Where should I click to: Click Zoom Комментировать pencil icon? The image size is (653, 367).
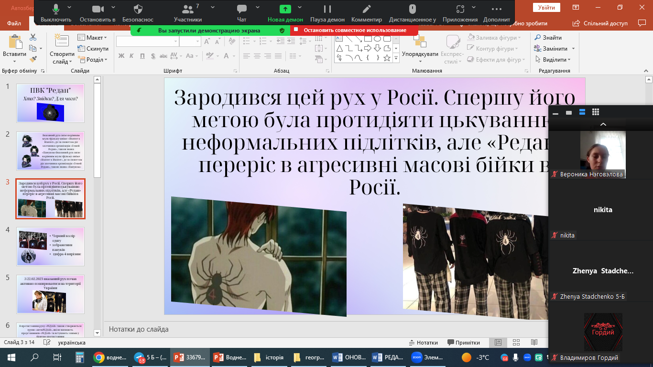[367, 9]
